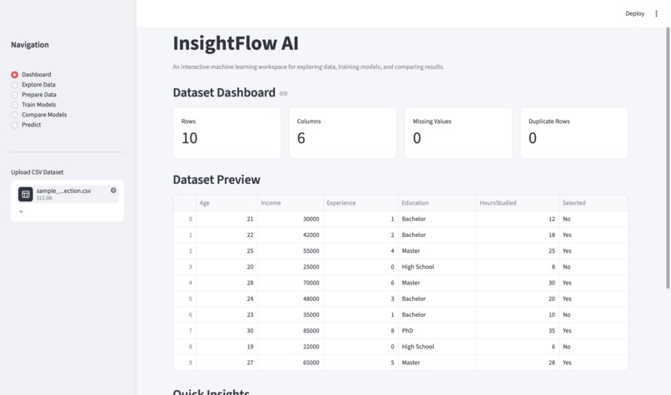Image resolution: width=671 pixels, height=395 pixels.
Task: Open the three-dot main menu
Action: 656,13
